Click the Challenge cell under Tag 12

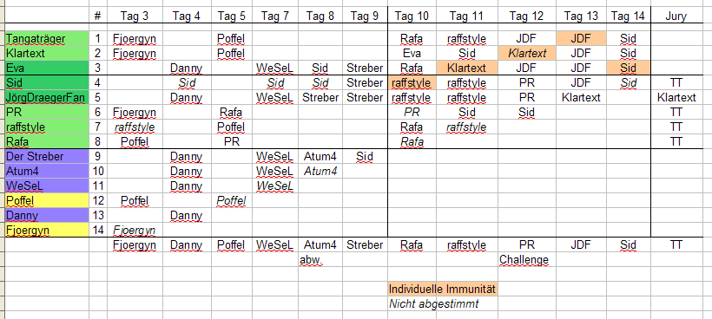[526, 260]
